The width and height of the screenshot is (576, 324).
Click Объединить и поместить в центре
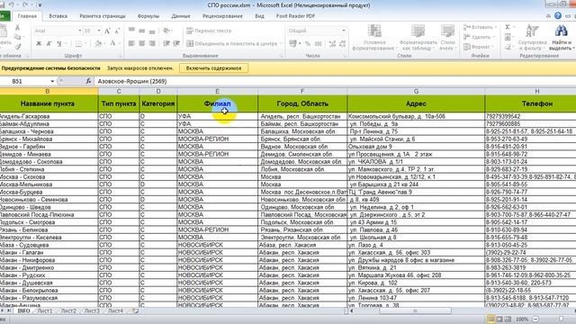[x=232, y=44]
